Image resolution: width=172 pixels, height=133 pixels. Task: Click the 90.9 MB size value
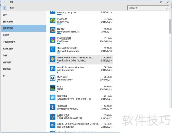[107, 58]
